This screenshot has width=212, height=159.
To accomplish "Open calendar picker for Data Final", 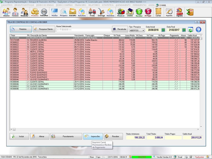I will click(184, 30).
